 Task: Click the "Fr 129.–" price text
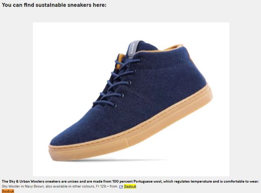102,186
